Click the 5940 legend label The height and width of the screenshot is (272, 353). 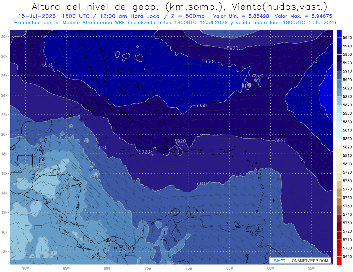(x=348, y=46)
